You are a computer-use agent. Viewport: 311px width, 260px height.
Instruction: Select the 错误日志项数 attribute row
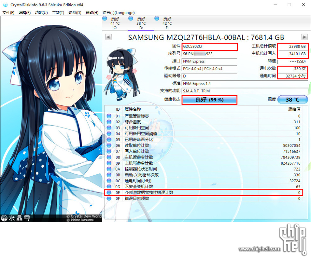pos(203,198)
